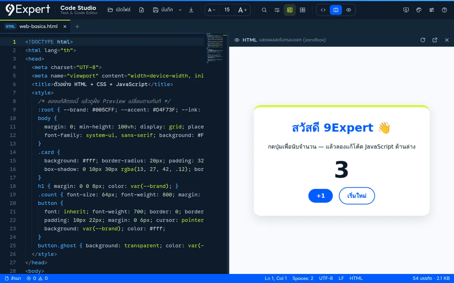Click Ln 1, Col 1 in status bar

(x=276, y=278)
